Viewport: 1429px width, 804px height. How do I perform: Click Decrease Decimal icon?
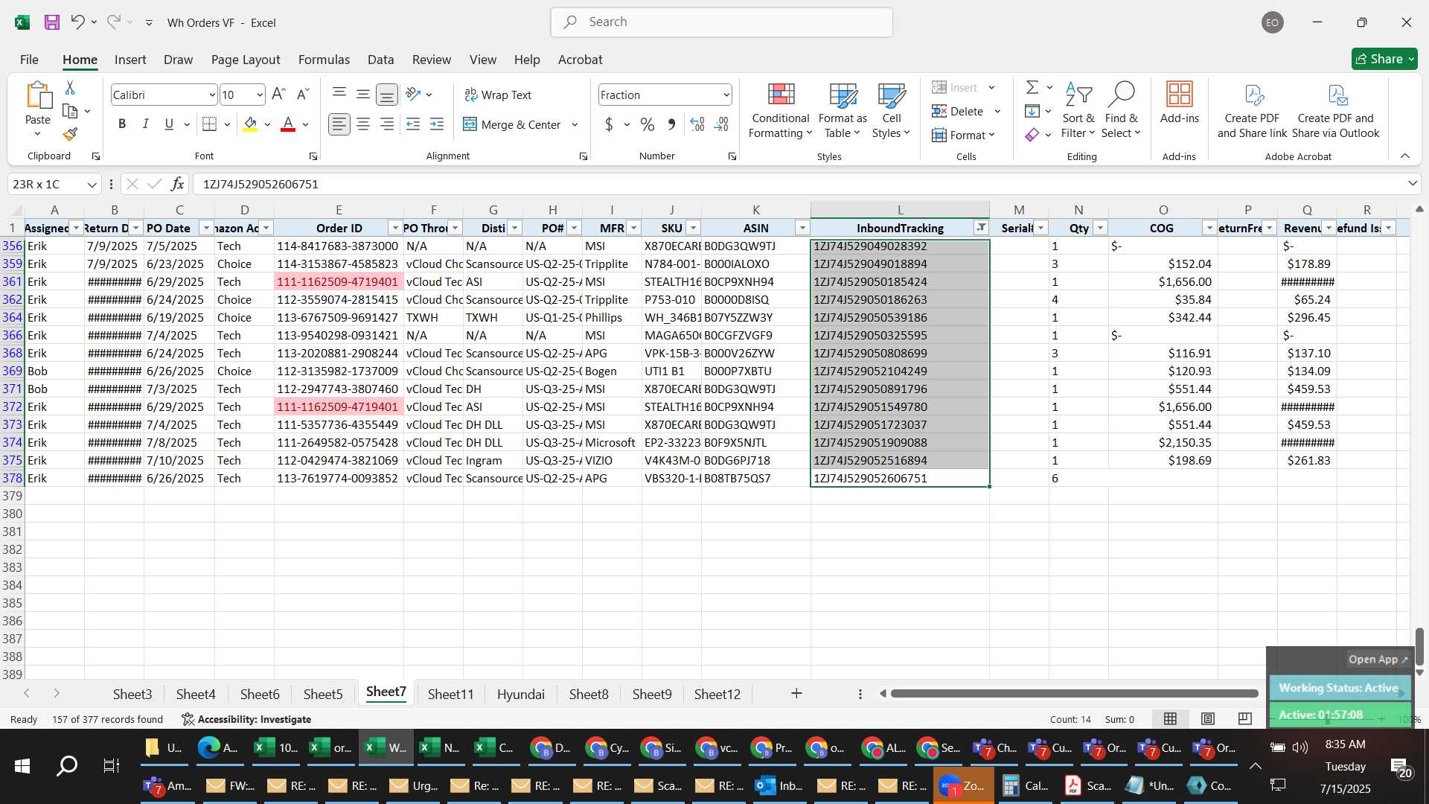[x=721, y=124]
